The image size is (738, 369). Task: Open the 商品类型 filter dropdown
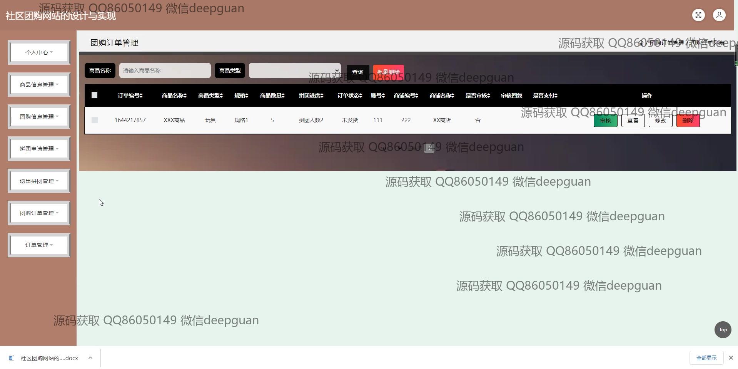click(295, 70)
